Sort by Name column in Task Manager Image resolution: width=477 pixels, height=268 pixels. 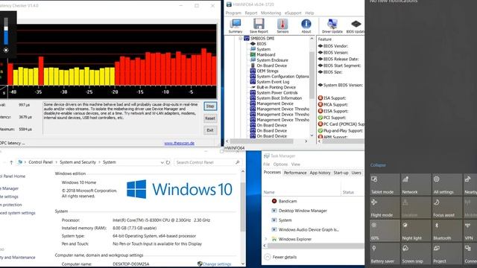pos(269,192)
